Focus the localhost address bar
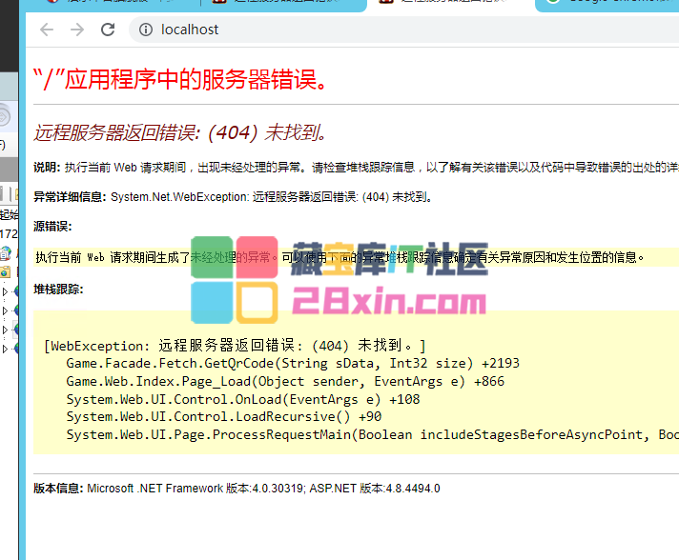Viewport: 679px width, 560px height. 403,30
